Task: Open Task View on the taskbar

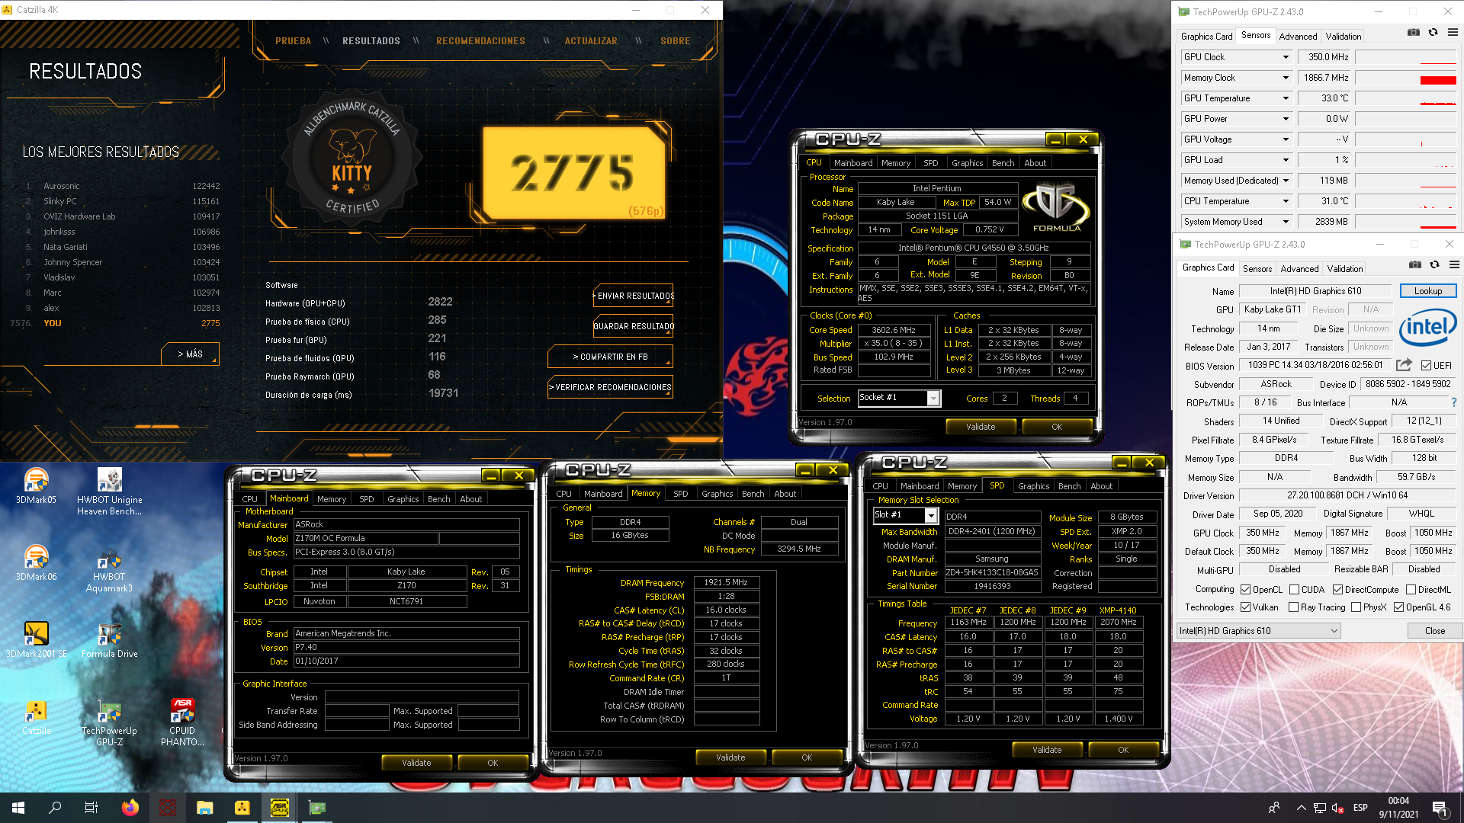Action: click(x=91, y=808)
